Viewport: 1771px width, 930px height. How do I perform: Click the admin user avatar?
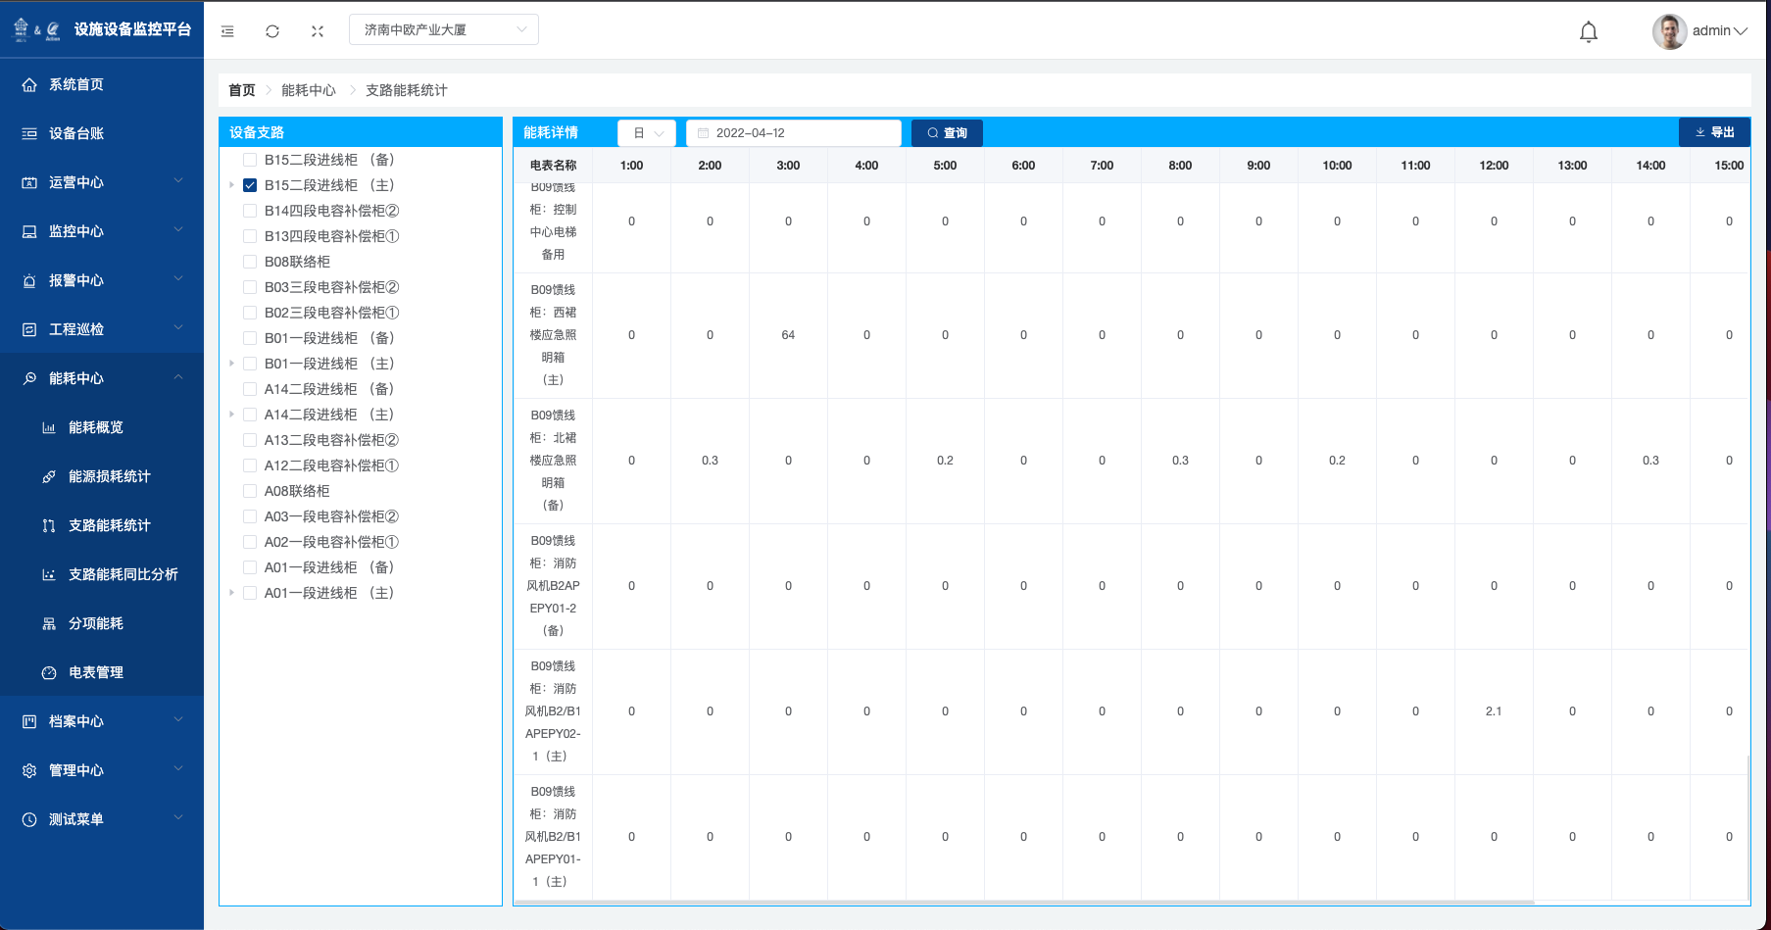click(1669, 31)
